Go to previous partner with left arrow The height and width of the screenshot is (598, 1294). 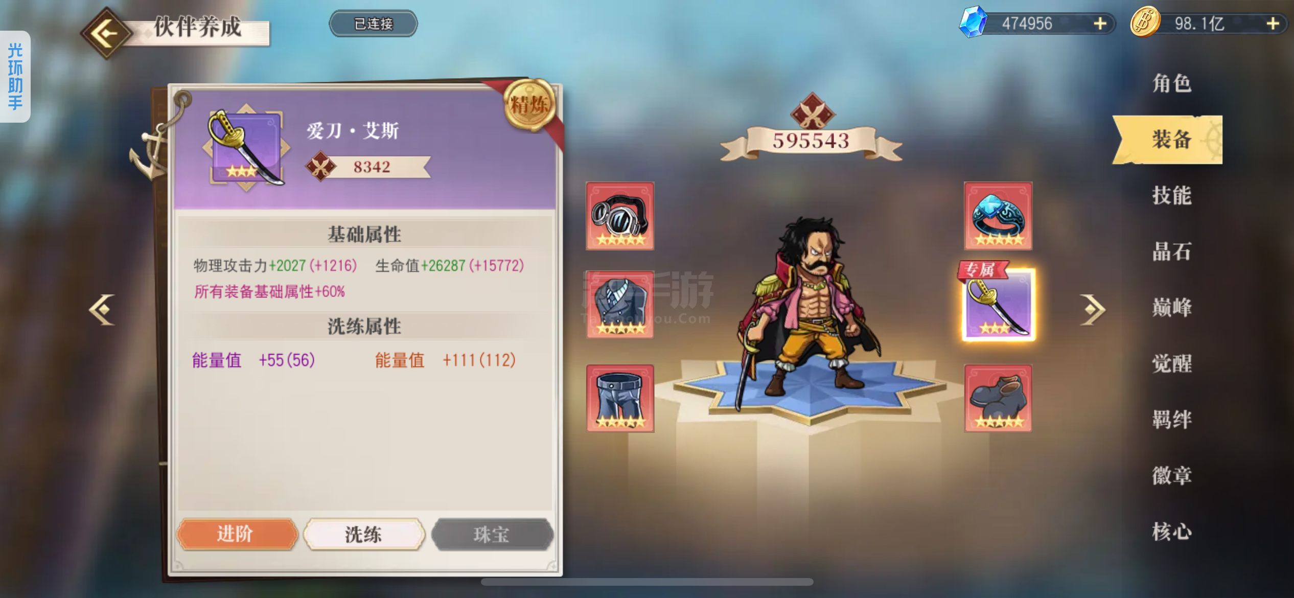click(x=101, y=309)
